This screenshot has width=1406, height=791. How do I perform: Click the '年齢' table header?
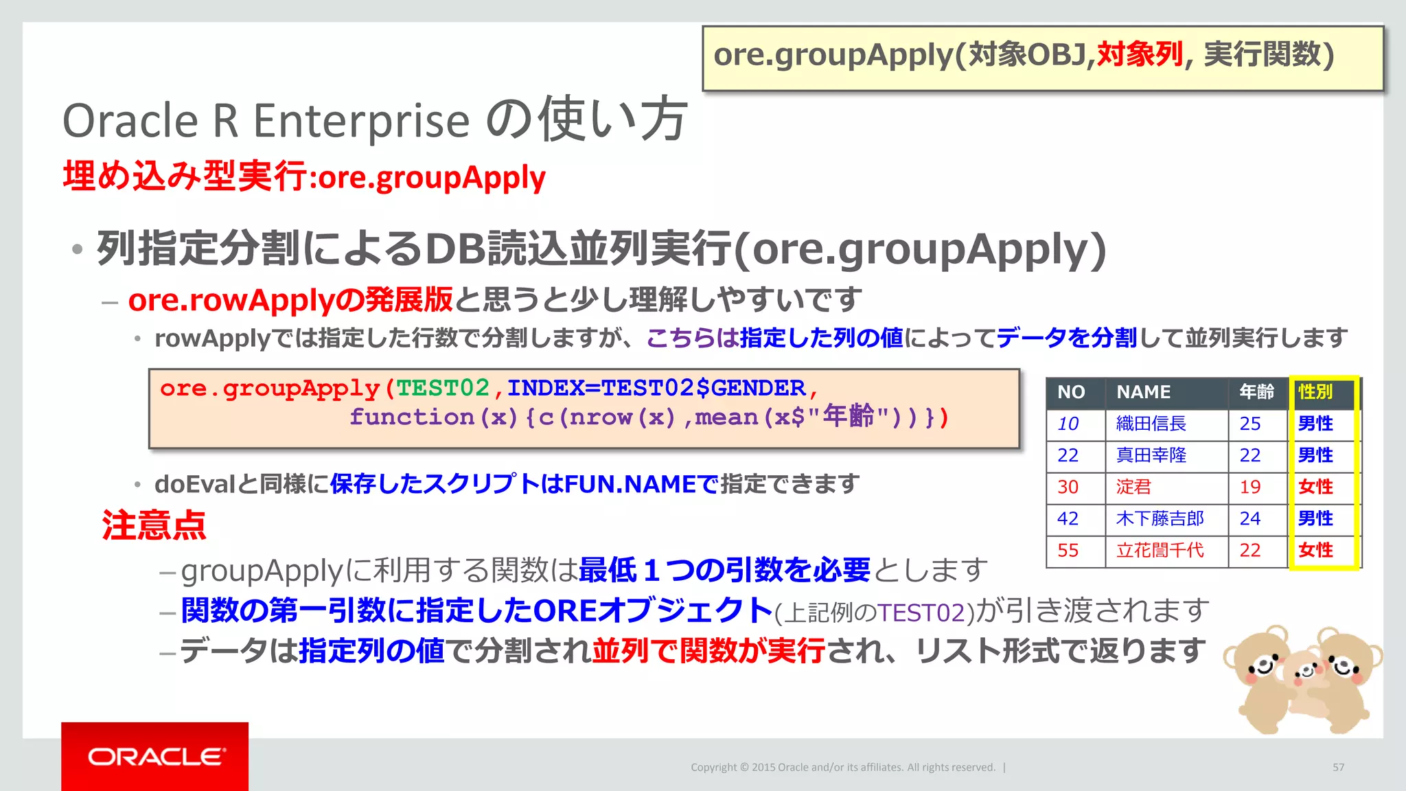1256,392
